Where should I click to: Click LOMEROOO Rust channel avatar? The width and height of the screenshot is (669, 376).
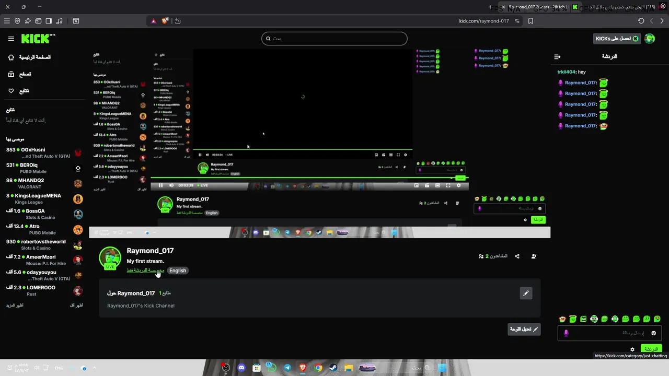tap(78, 291)
